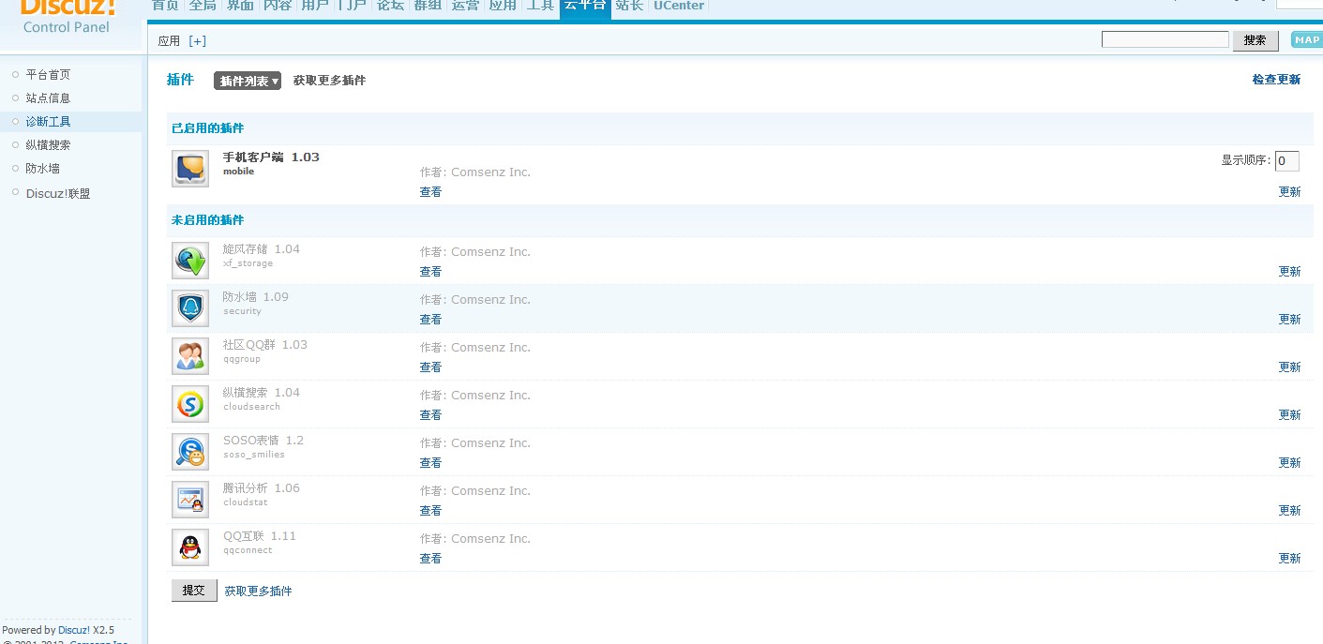Click the 社区QQ群 qqgroup plugin icon
The width and height of the screenshot is (1323, 644).
pos(190,356)
